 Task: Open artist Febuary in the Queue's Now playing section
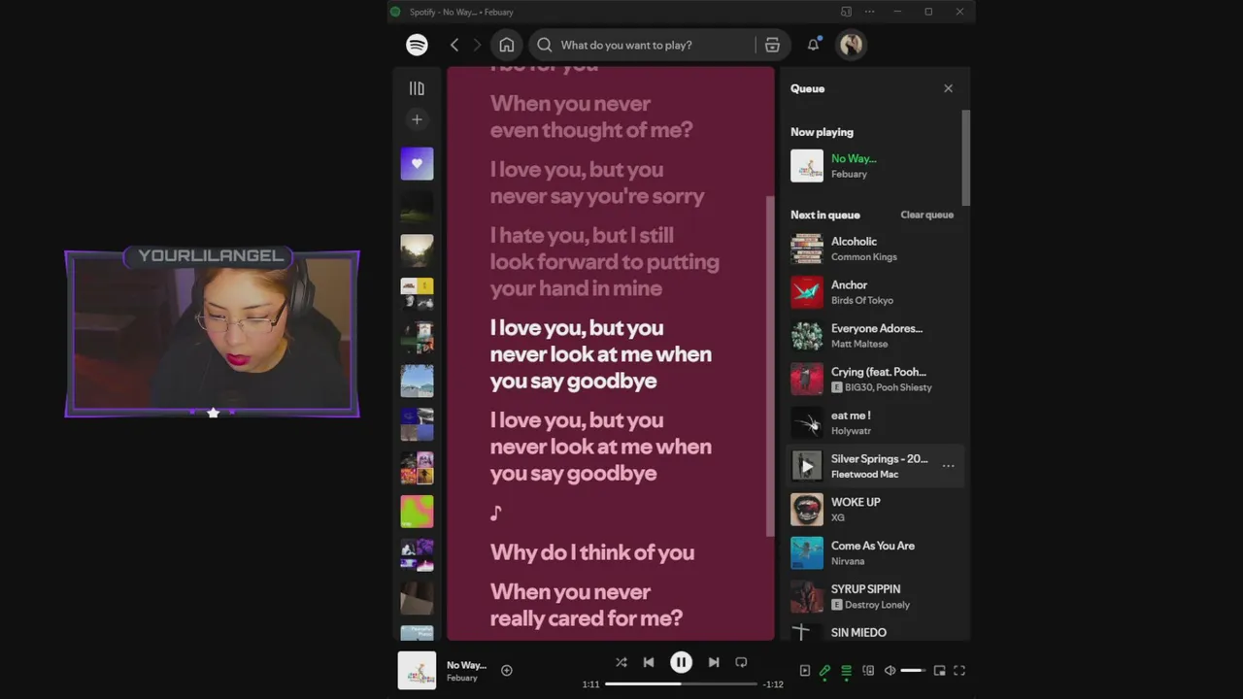tap(849, 174)
